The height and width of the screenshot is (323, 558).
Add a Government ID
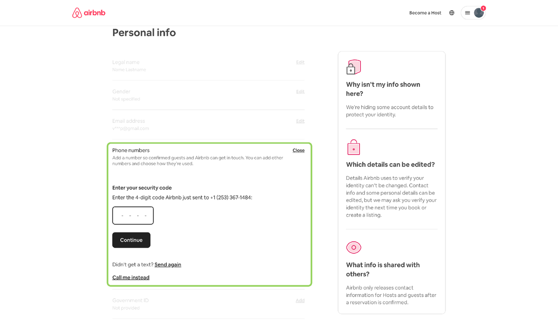pyautogui.click(x=300, y=301)
